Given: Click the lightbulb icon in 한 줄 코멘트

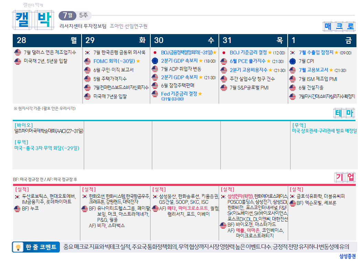Looking at the screenshot, I should [x=18, y=247].
